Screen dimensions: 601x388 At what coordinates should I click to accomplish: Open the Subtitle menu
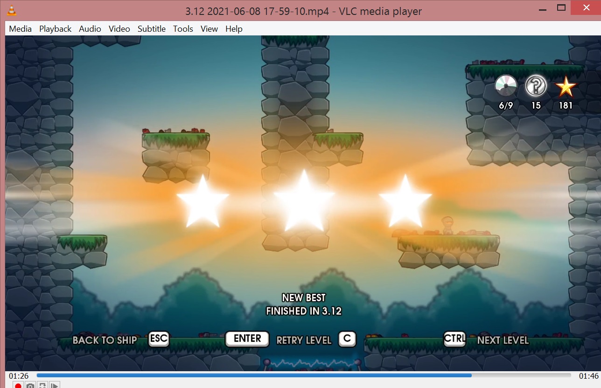tap(152, 29)
